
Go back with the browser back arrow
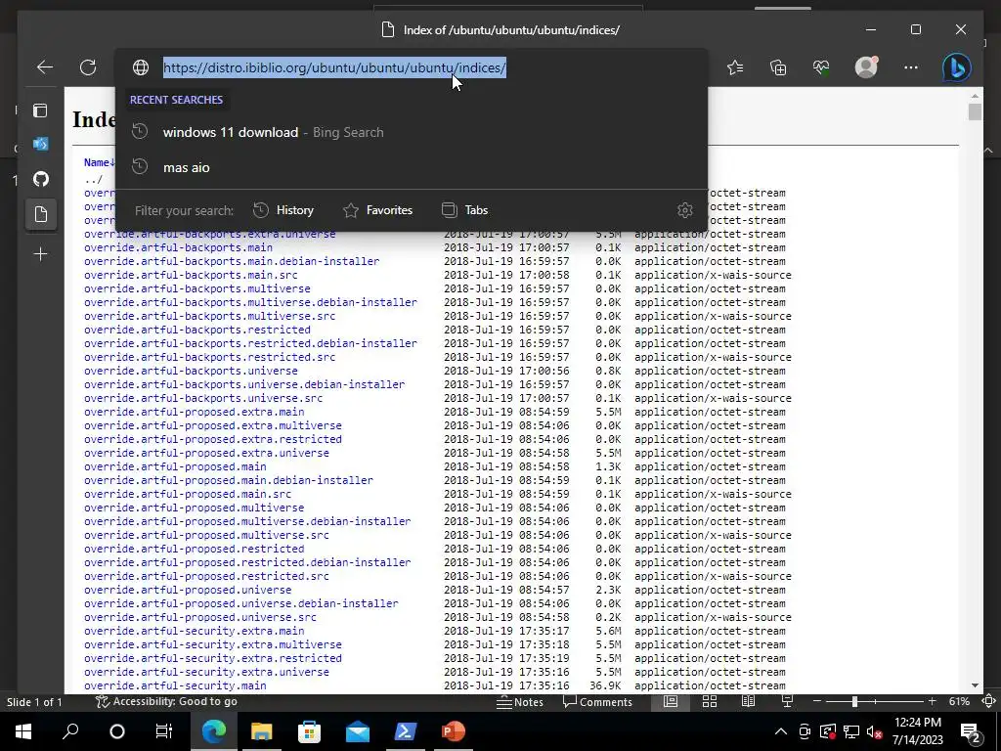pos(45,67)
